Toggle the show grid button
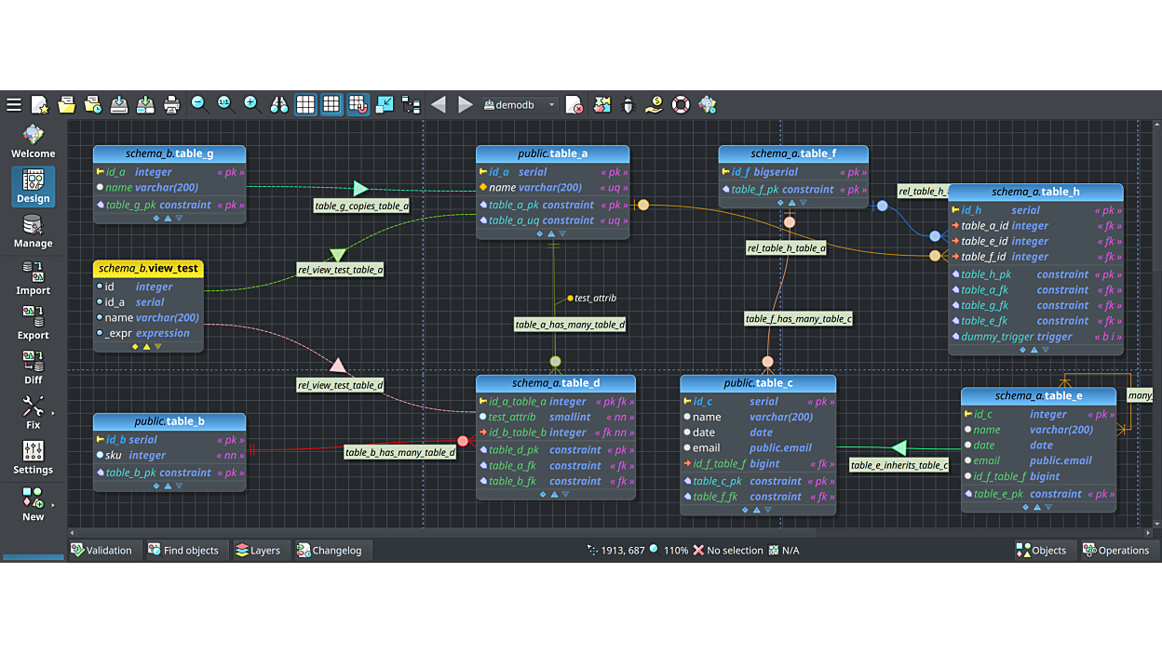This screenshot has width=1162, height=653. pyautogui.click(x=305, y=105)
